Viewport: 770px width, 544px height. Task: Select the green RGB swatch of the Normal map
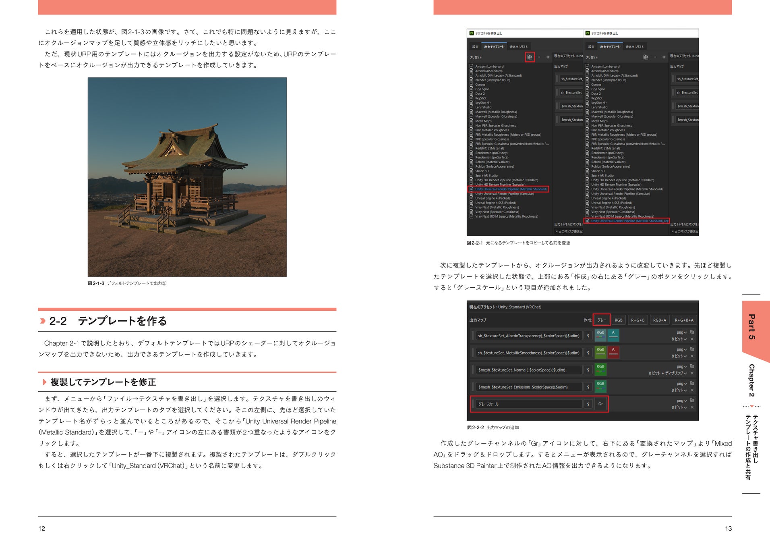coord(600,370)
